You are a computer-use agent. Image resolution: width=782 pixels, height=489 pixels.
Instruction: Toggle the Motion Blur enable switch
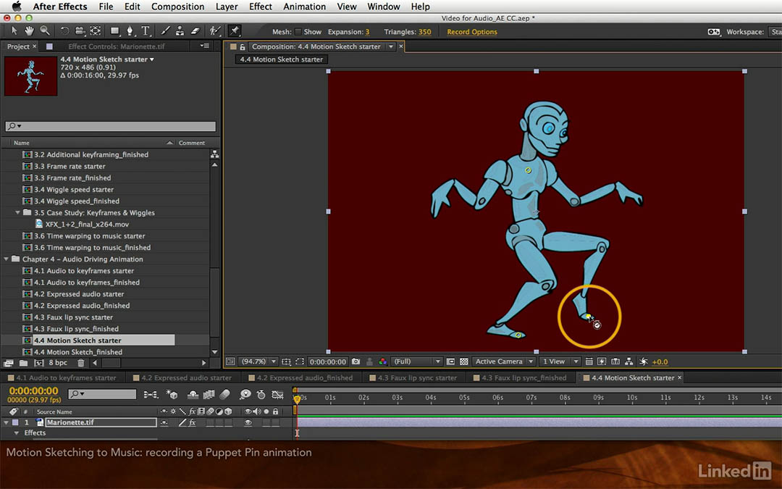[x=225, y=394]
